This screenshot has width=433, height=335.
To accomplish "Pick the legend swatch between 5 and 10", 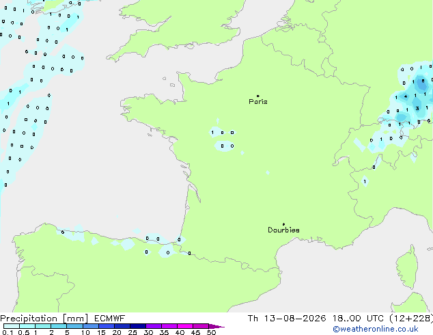I will pyautogui.click(x=74, y=326).
